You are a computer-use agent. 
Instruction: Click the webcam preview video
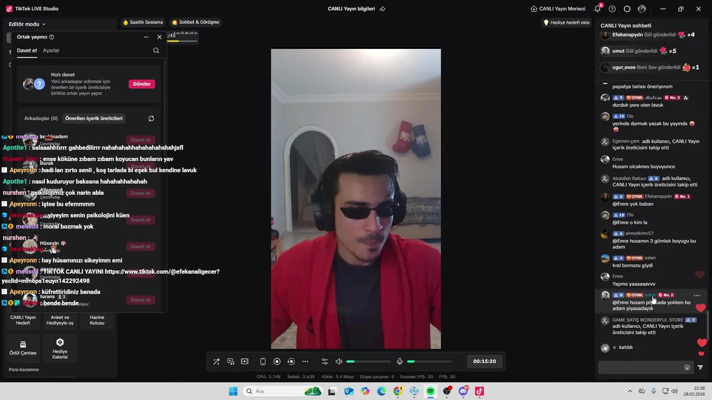click(356, 199)
